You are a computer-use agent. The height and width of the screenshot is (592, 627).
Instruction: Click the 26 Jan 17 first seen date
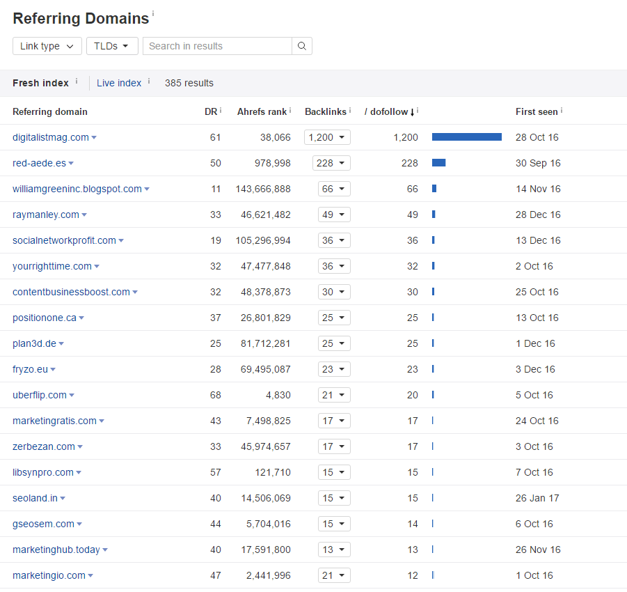click(x=537, y=498)
